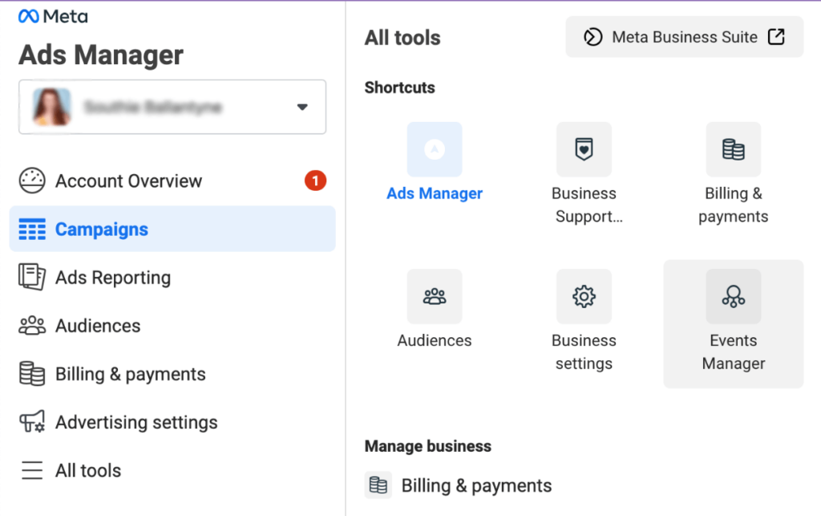Click the Events Manager nodes icon
Image resolution: width=821 pixels, height=516 pixels.
click(733, 296)
